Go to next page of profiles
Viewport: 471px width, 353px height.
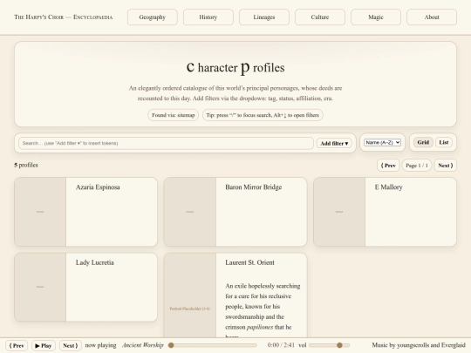tap(445, 166)
